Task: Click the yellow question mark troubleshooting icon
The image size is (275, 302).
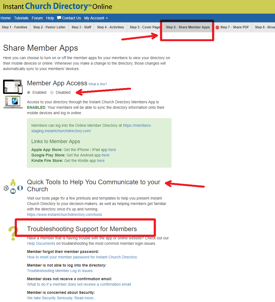Action: (13, 233)
